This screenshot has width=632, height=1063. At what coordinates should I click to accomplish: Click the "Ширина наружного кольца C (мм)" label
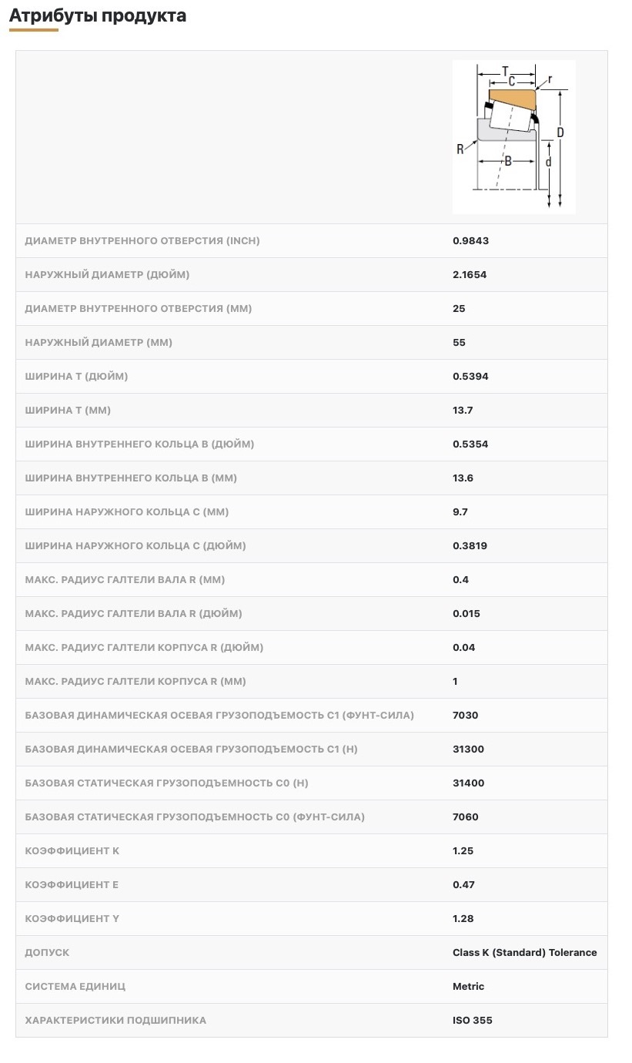[x=127, y=512]
